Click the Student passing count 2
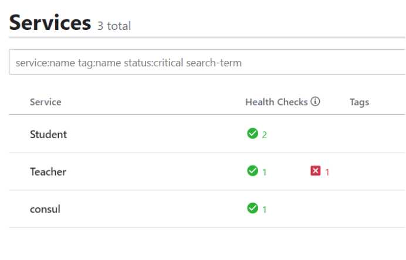This screenshot has width=406, height=260. pyautogui.click(x=265, y=135)
